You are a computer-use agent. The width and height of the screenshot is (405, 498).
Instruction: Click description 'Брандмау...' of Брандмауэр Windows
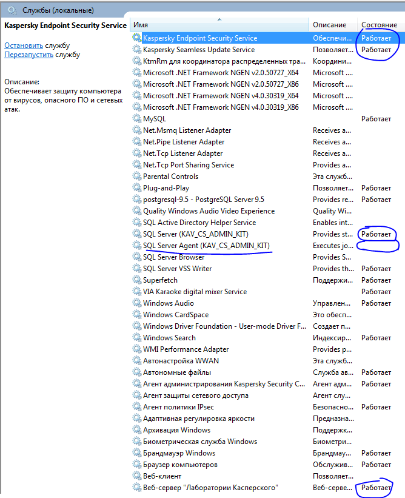point(332,453)
